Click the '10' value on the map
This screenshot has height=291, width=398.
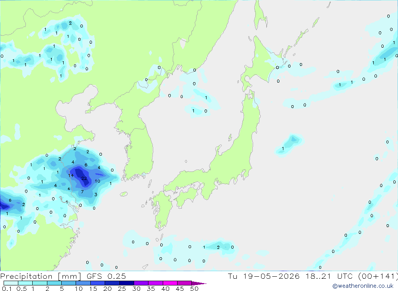click(x=98, y=181)
